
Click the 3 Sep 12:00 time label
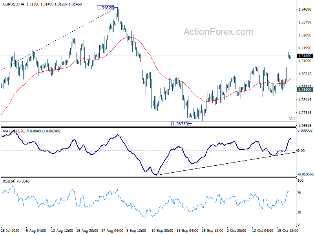pos(136,231)
